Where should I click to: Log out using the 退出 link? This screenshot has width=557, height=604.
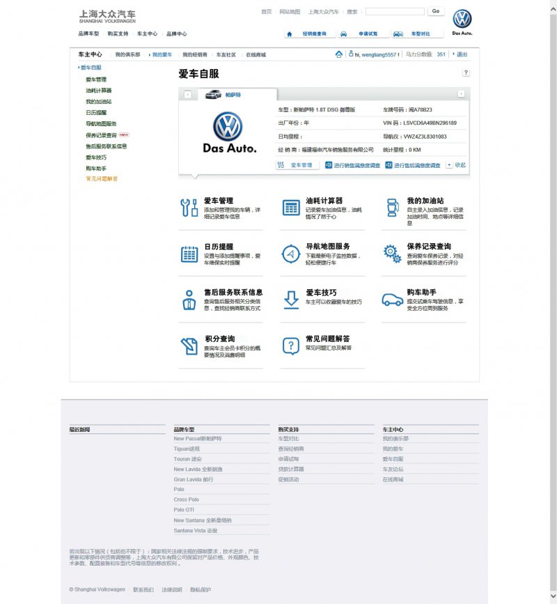point(462,54)
